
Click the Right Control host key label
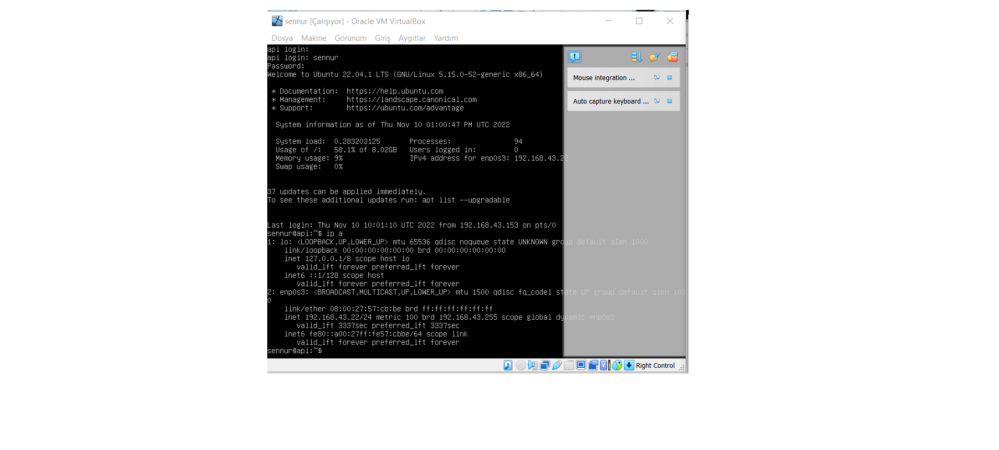tap(655, 366)
